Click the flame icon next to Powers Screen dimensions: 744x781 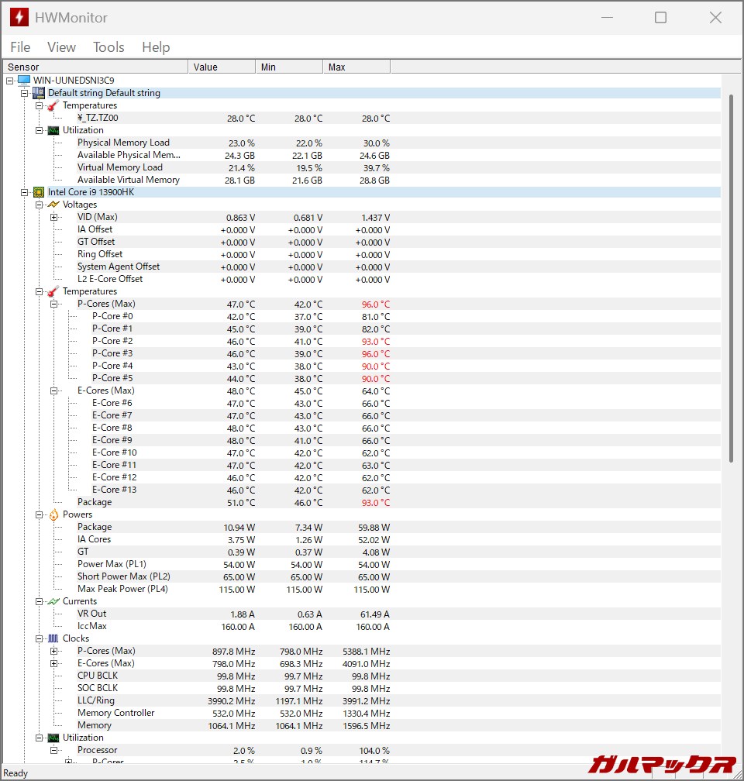pos(53,514)
